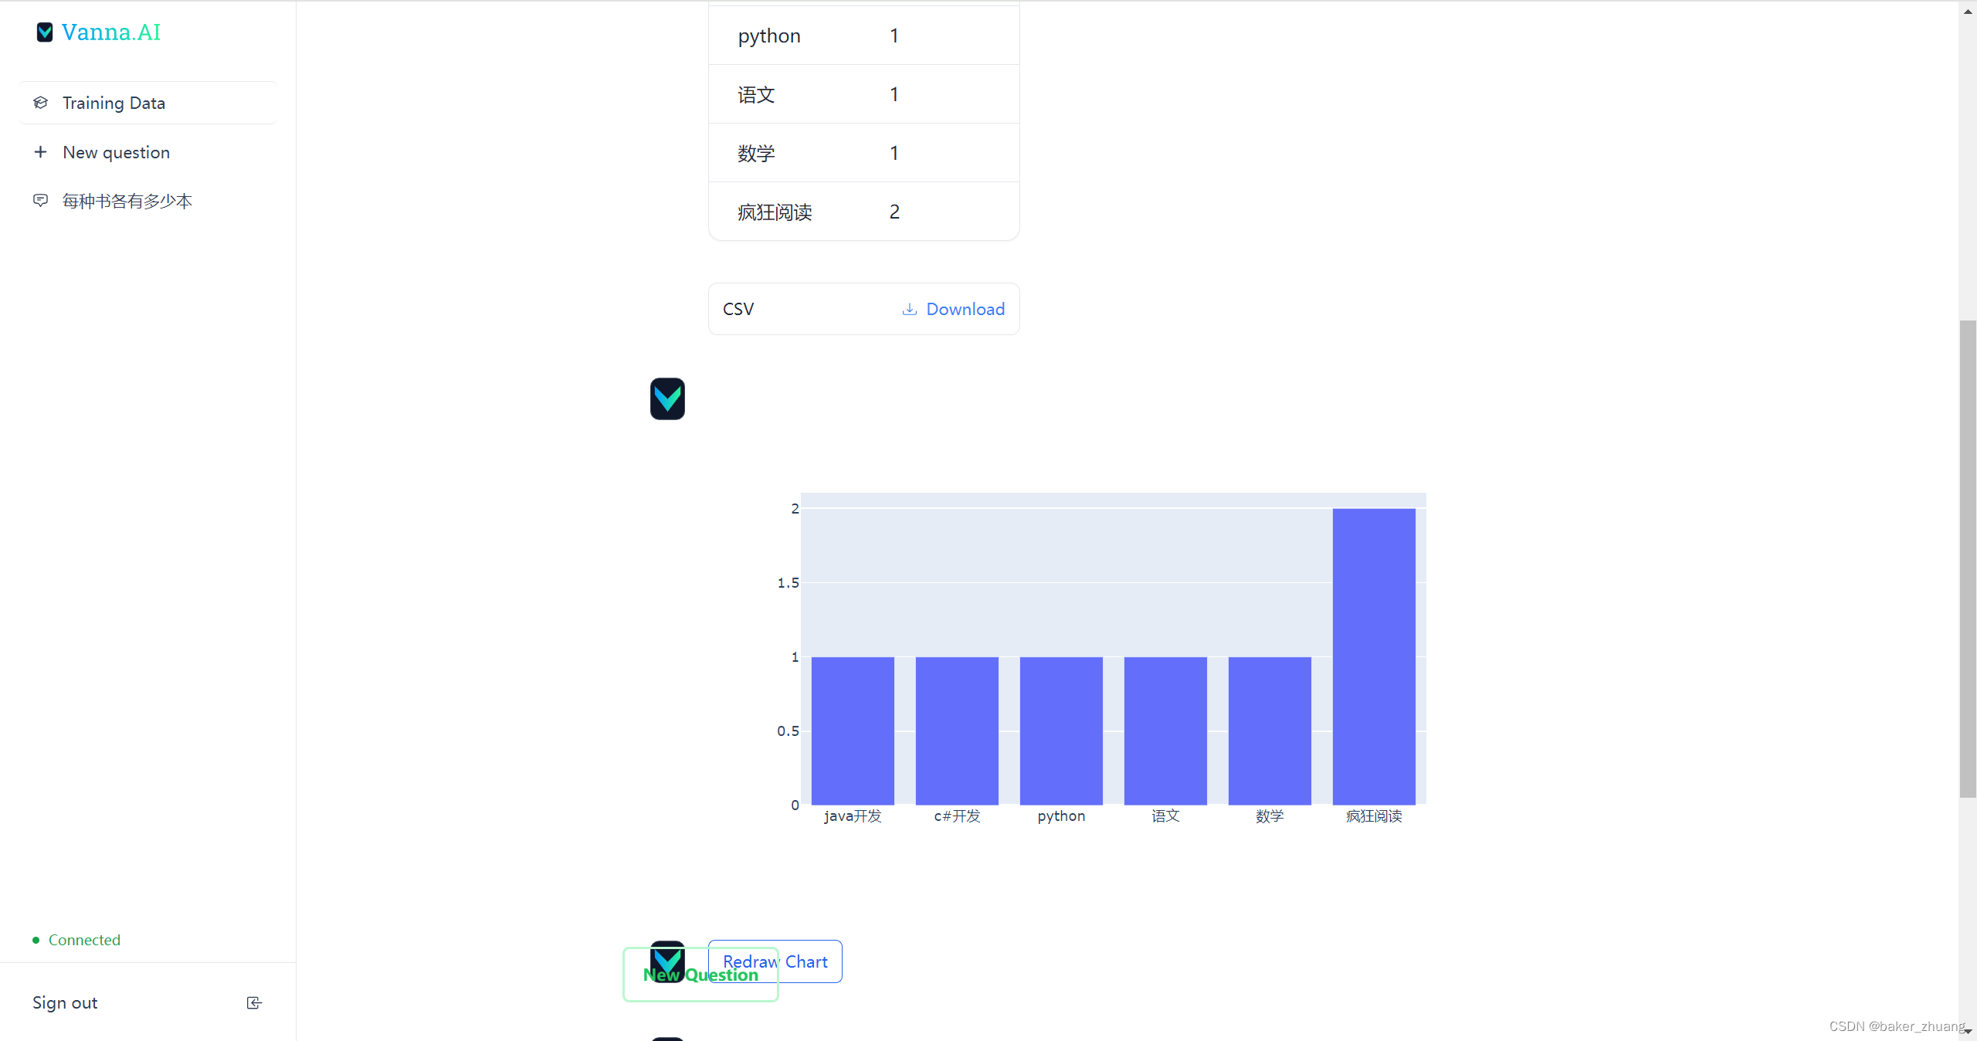Click the python bar in the chart

pyautogui.click(x=1061, y=730)
